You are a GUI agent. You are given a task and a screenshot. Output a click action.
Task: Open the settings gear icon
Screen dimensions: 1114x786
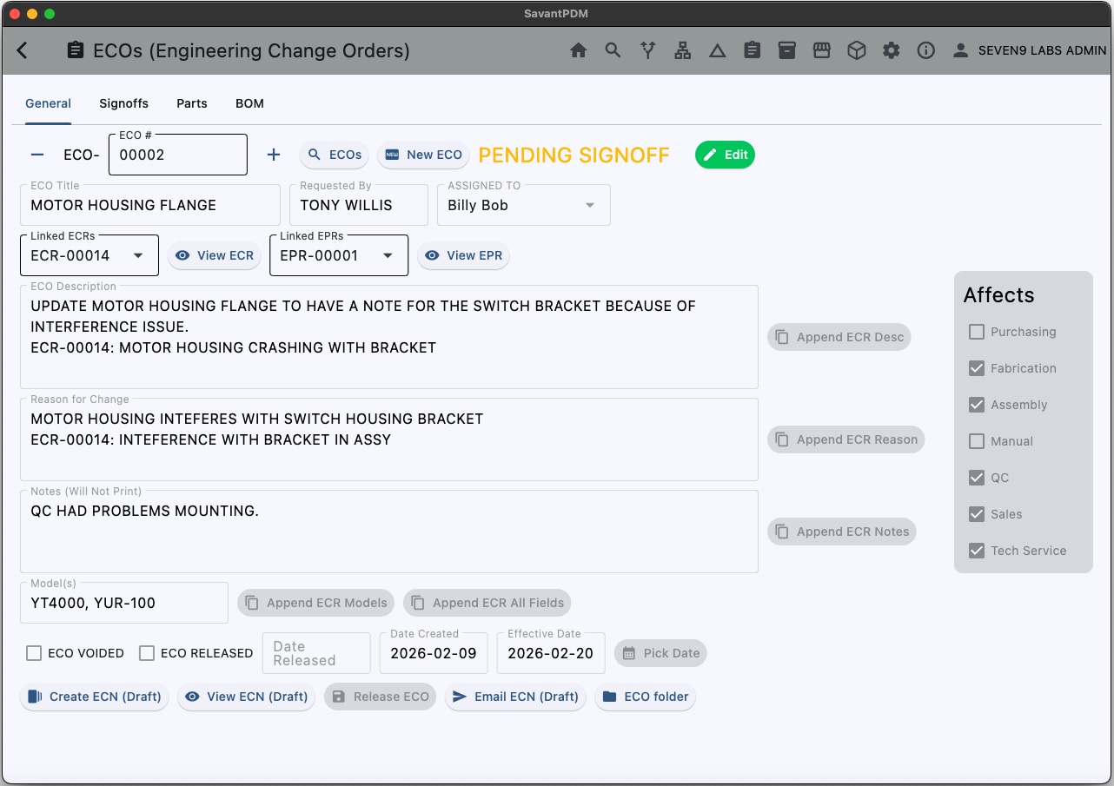coord(892,51)
